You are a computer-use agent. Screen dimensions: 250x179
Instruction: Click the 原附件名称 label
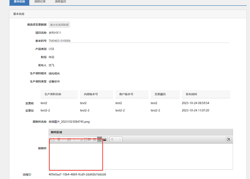[x=40, y=122]
